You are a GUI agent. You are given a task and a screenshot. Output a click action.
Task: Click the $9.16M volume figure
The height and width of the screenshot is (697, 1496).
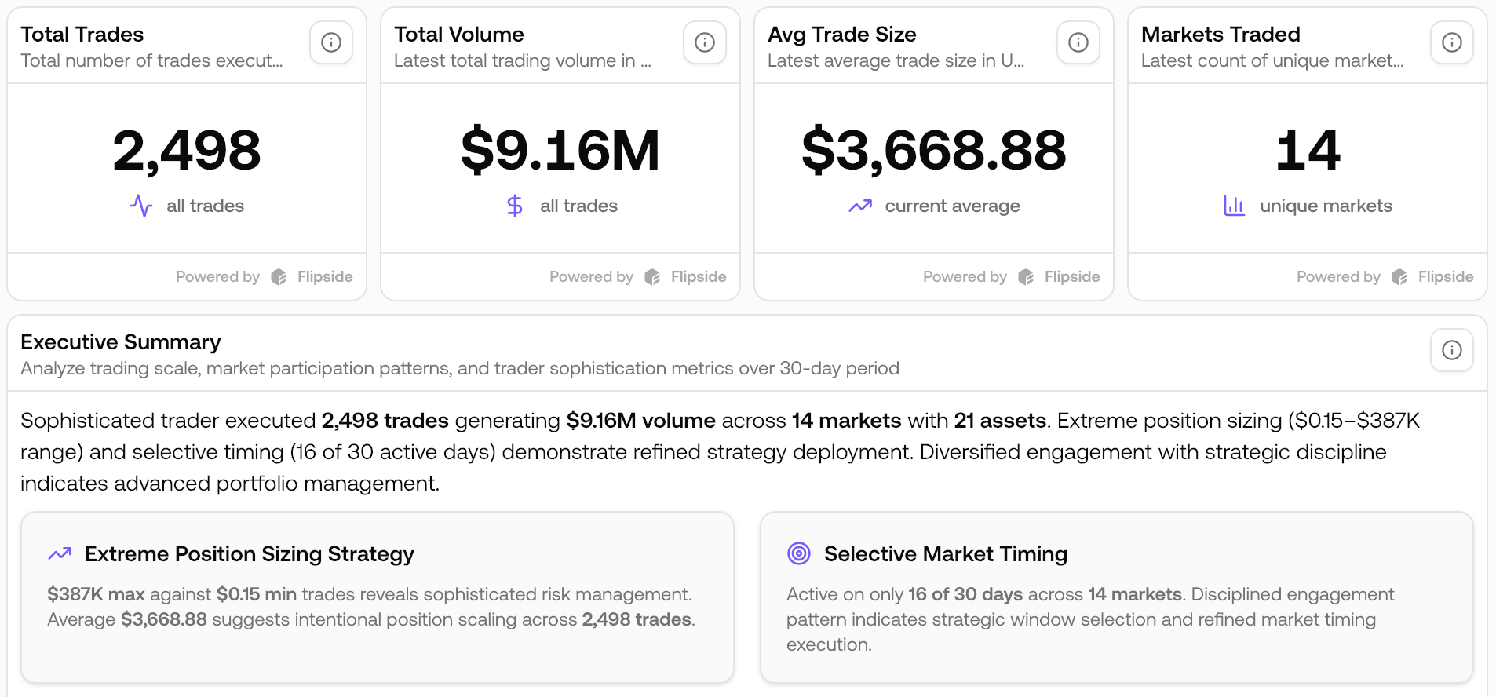coord(560,150)
